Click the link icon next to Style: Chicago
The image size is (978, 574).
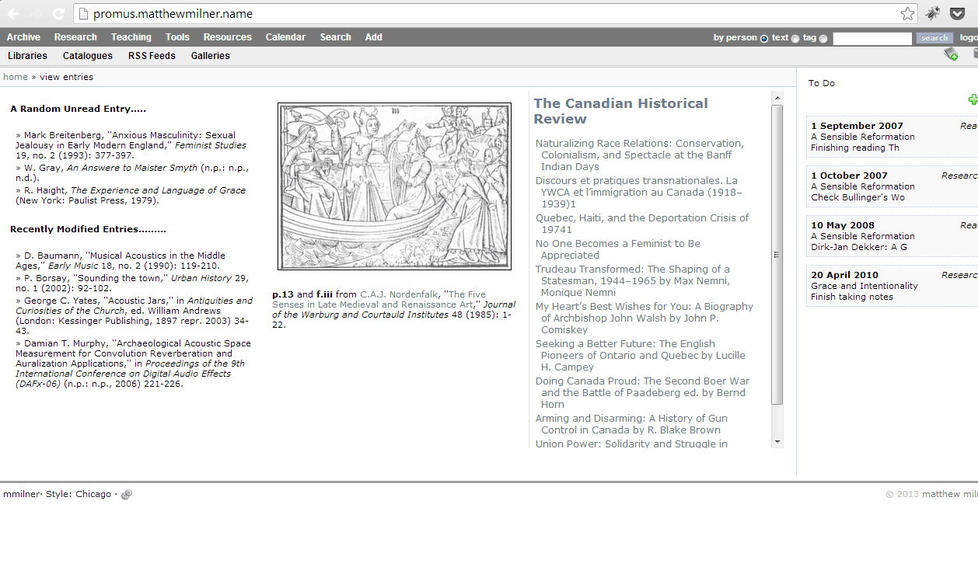click(127, 495)
